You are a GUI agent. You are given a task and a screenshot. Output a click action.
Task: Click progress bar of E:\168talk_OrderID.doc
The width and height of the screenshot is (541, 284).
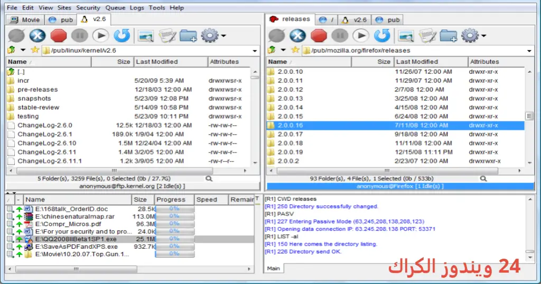(174, 209)
